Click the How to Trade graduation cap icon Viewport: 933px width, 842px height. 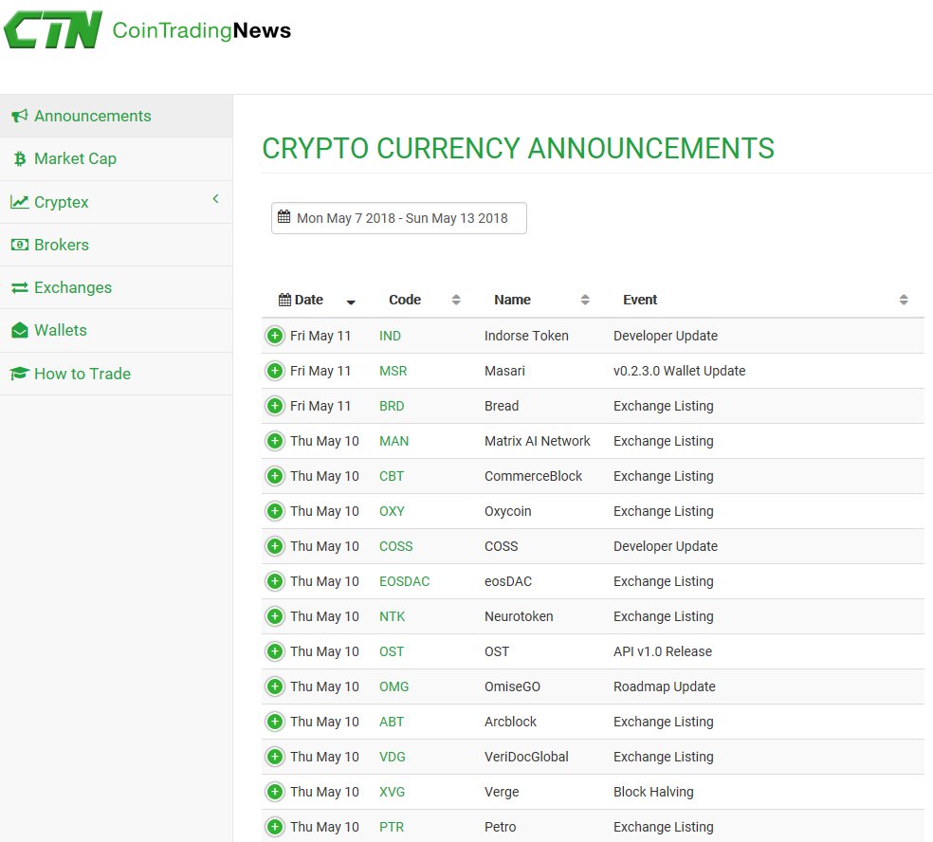20,373
